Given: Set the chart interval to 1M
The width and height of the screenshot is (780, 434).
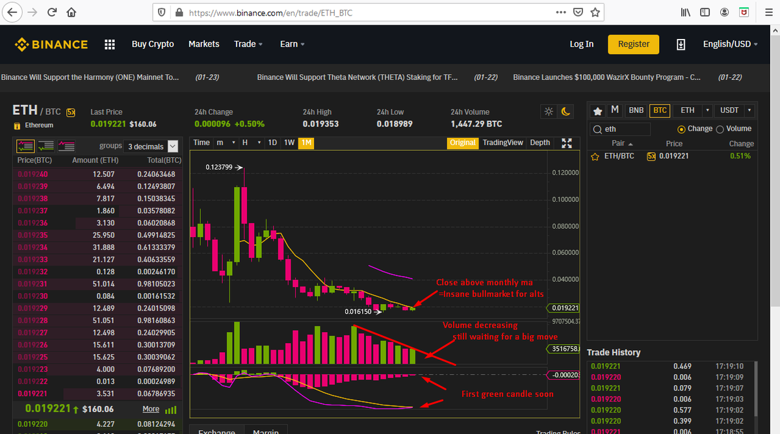Looking at the screenshot, I should coord(306,142).
